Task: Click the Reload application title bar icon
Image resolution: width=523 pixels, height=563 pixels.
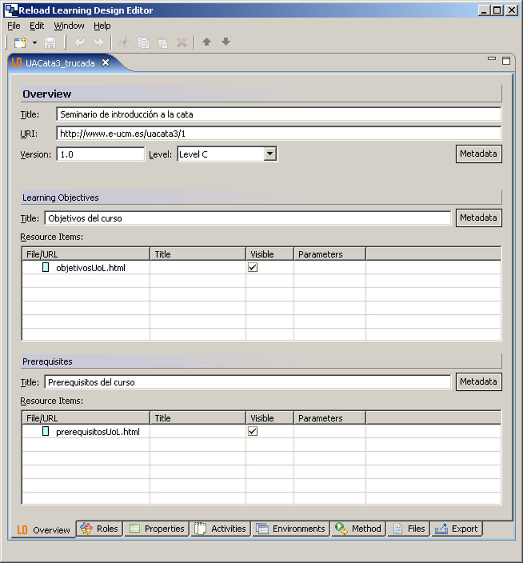Action: pos(11,10)
